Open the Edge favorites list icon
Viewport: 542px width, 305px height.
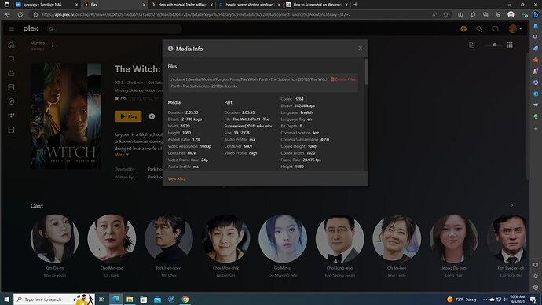click(473, 14)
